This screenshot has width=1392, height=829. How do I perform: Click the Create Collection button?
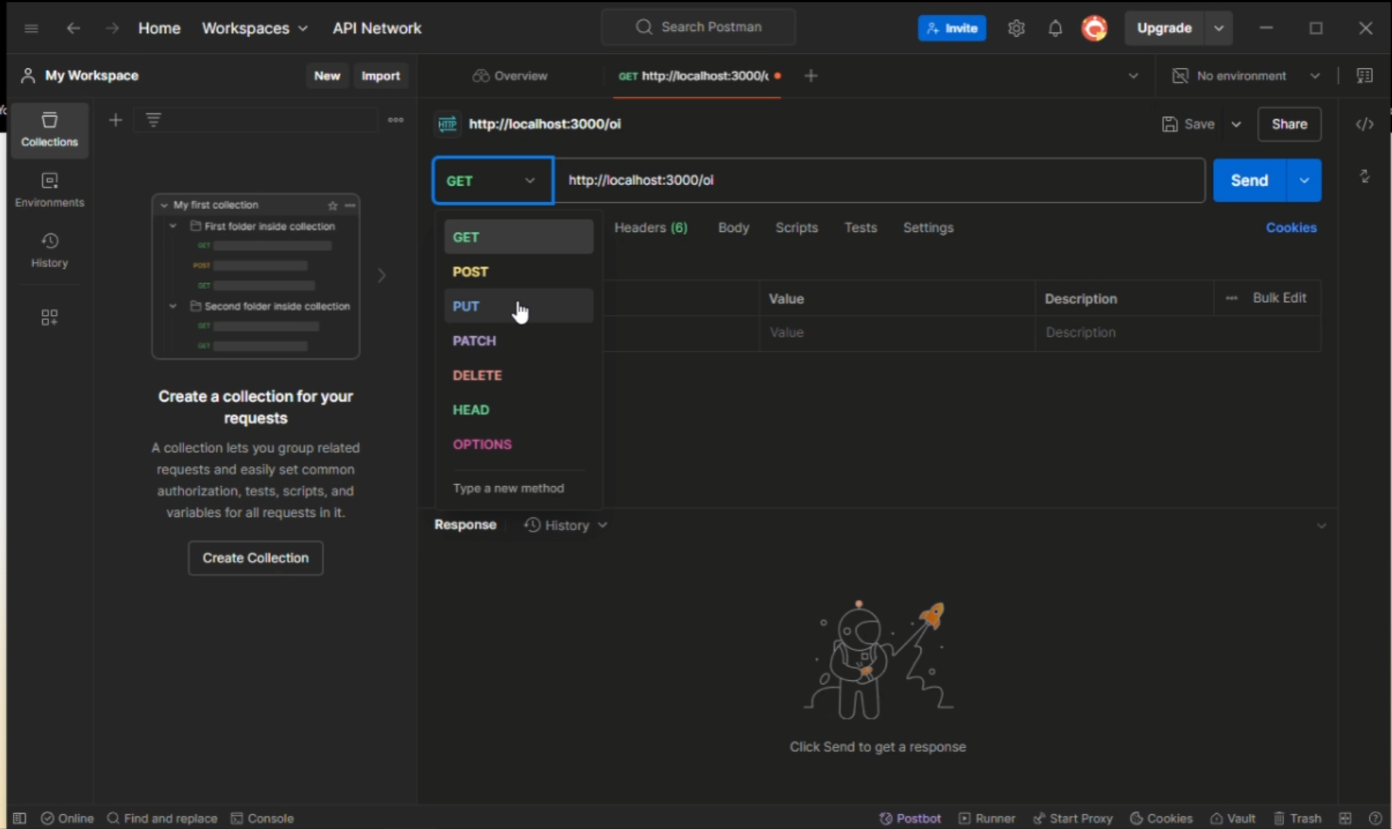pyautogui.click(x=255, y=558)
